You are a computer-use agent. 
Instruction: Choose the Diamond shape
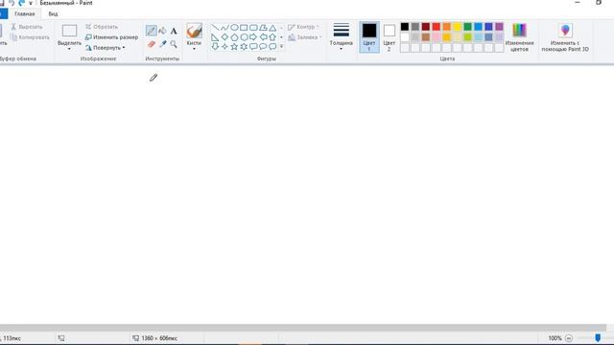click(x=224, y=37)
